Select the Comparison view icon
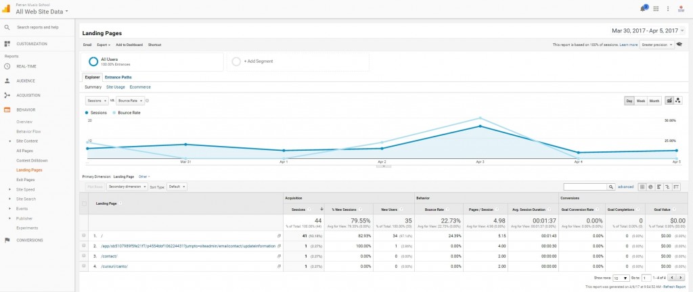The height and width of the screenshot is (292, 693). (667, 187)
